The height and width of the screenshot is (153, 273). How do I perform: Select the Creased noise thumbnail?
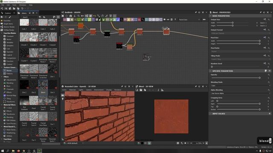coord(52,37)
